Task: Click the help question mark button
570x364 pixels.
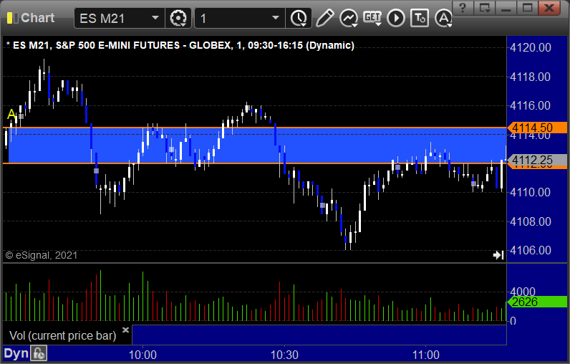Action: tap(463, 8)
